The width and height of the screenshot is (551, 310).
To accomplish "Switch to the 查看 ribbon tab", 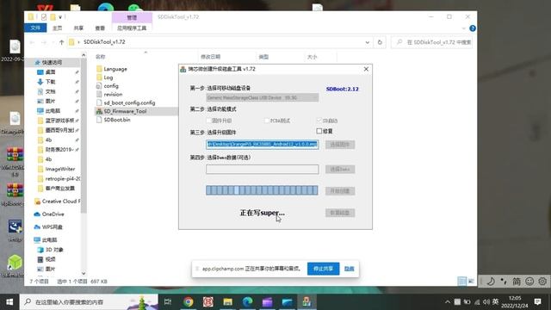I will [100, 28].
